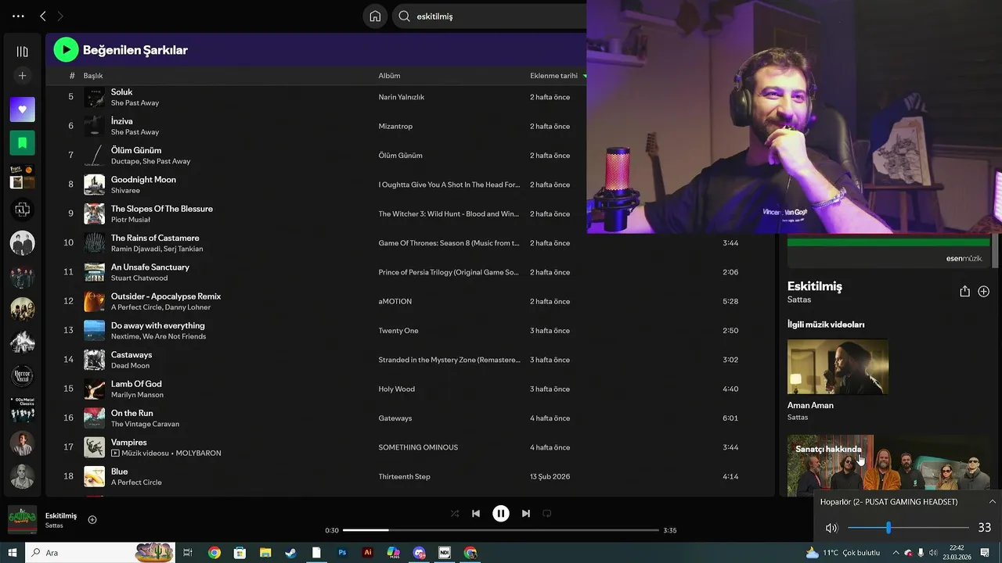Select the song Goodnight Moon

tap(143, 180)
